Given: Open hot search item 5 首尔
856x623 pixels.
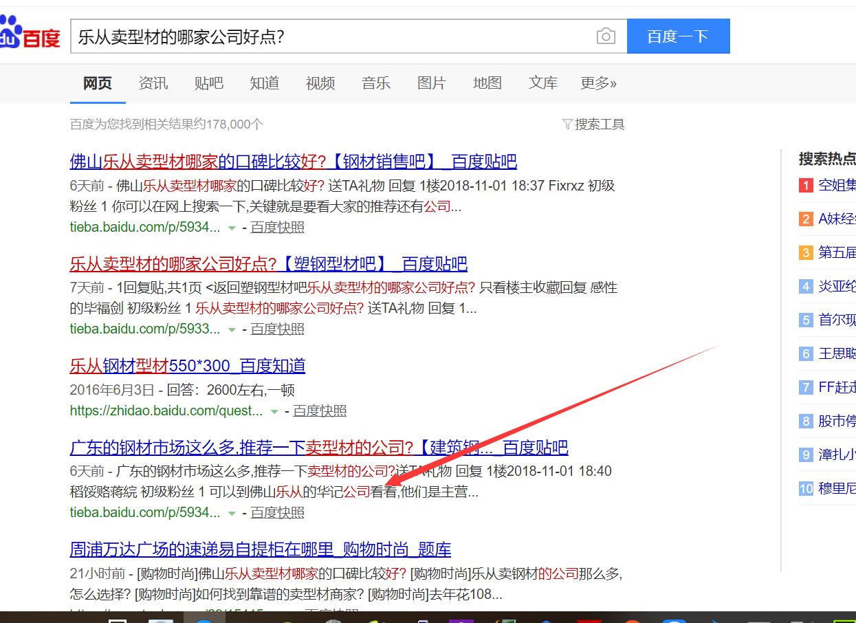Looking at the screenshot, I should [837, 320].
